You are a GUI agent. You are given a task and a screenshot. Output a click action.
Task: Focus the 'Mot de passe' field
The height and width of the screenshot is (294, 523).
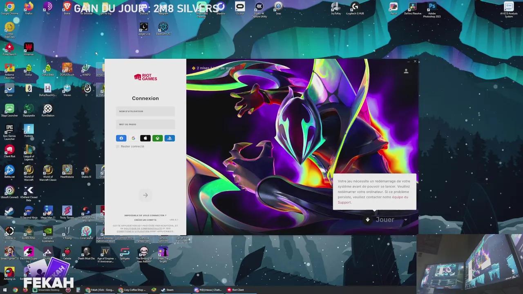(145, 124)
